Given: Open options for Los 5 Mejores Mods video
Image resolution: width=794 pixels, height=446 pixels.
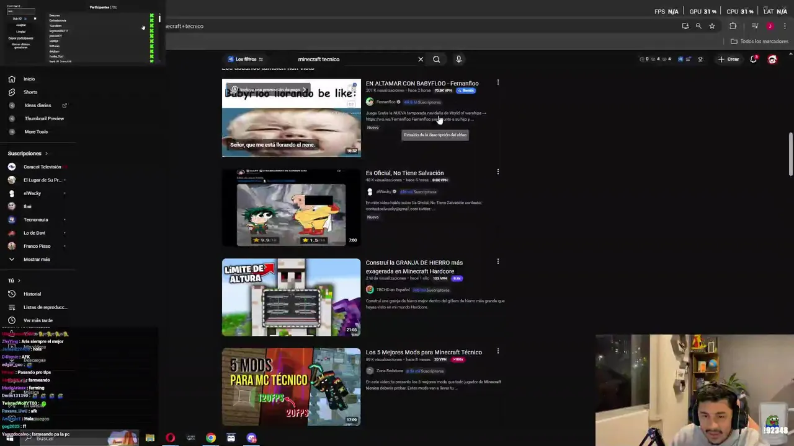Looking at the screenshot, I should pyautogui.click(x=497, y=352).
